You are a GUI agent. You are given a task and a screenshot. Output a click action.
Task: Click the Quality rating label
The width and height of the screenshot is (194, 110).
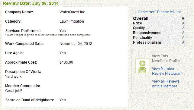click(139, 28)
